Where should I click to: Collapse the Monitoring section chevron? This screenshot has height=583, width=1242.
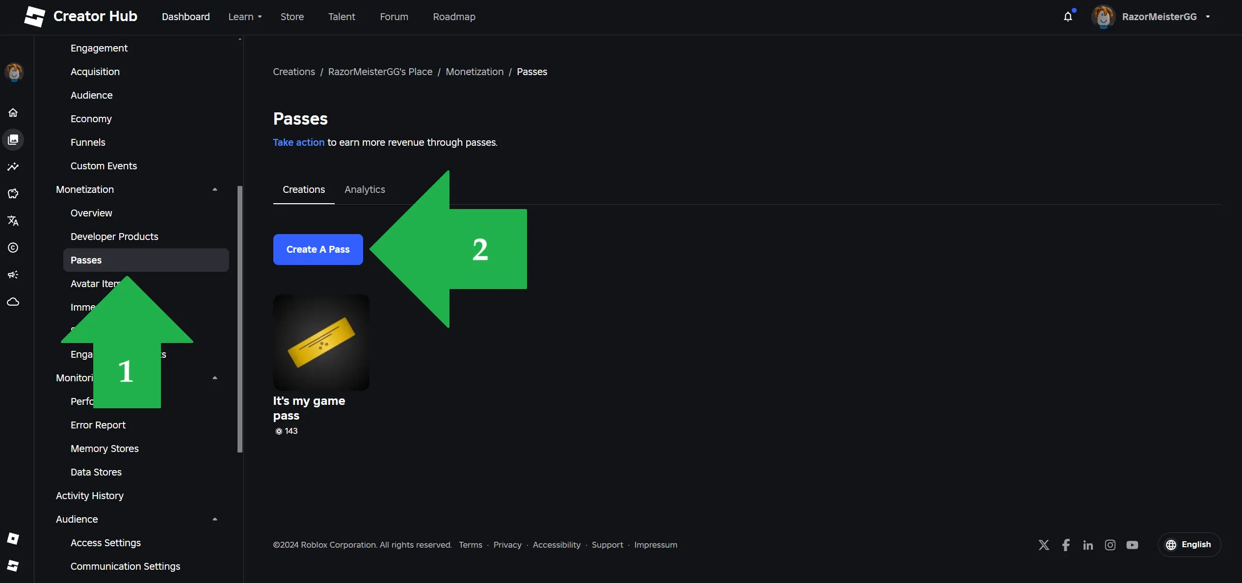tap(214, 378)
